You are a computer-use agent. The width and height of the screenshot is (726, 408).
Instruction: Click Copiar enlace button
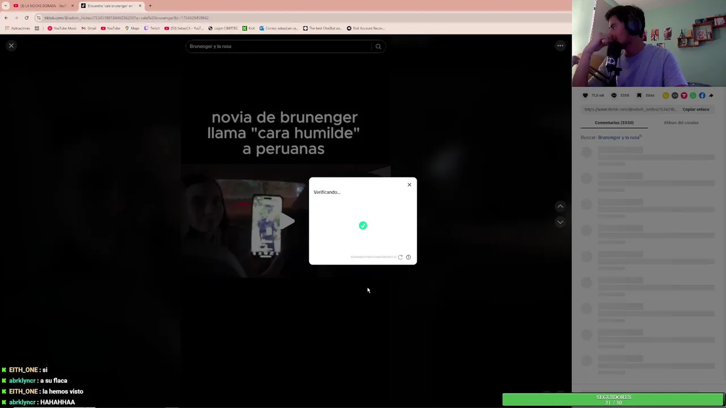(x=696, y=109)
